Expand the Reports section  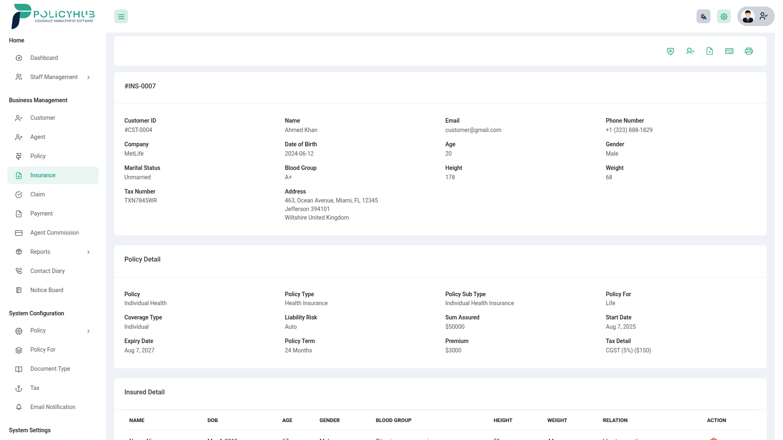88,252
